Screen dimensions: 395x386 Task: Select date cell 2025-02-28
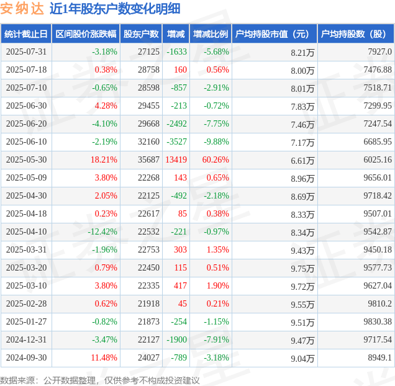(26, 303)
